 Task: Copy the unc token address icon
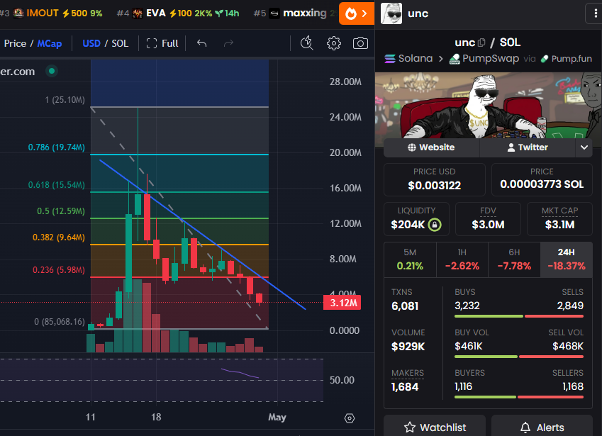point(481,43)
